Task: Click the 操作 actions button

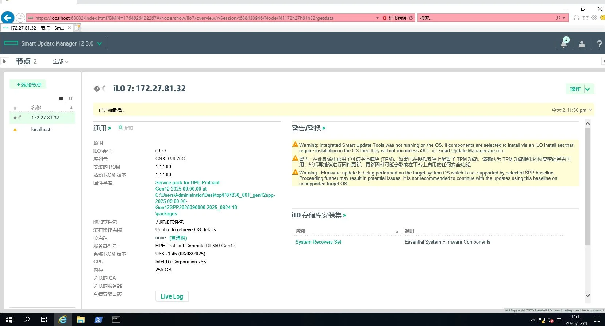Action: (575, 89)
